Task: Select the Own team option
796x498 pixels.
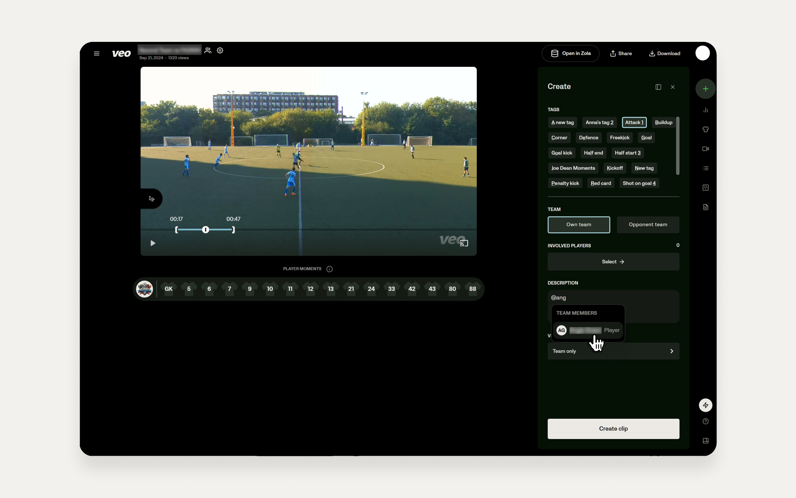Action: click(579, 225)
